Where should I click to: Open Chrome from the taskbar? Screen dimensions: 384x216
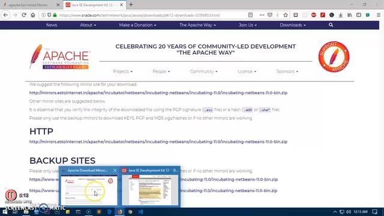pos(130,212)
